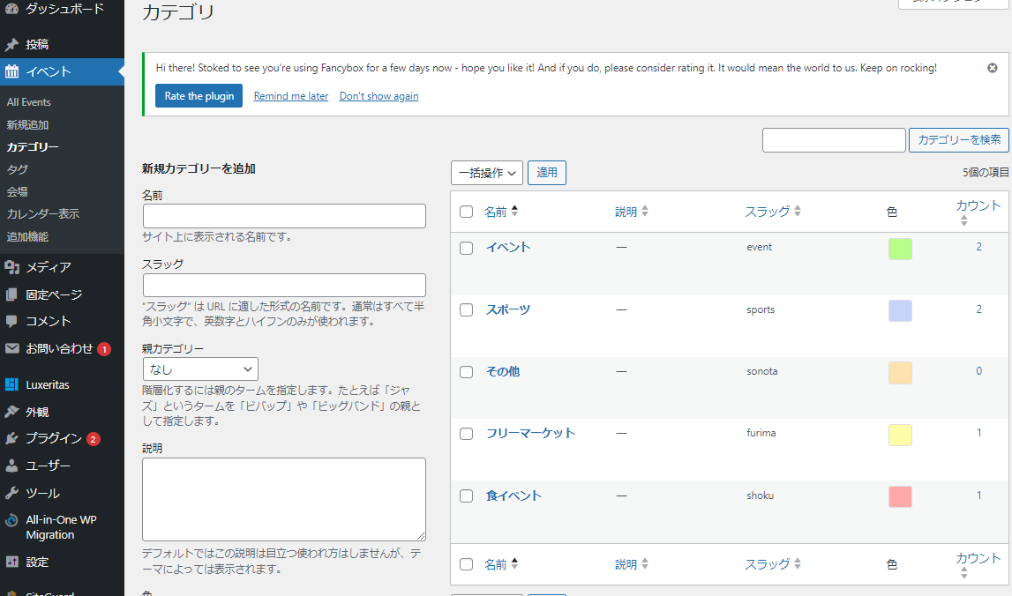Go to カレンダー表示 in the sidebar

click(x=43, y=214)
